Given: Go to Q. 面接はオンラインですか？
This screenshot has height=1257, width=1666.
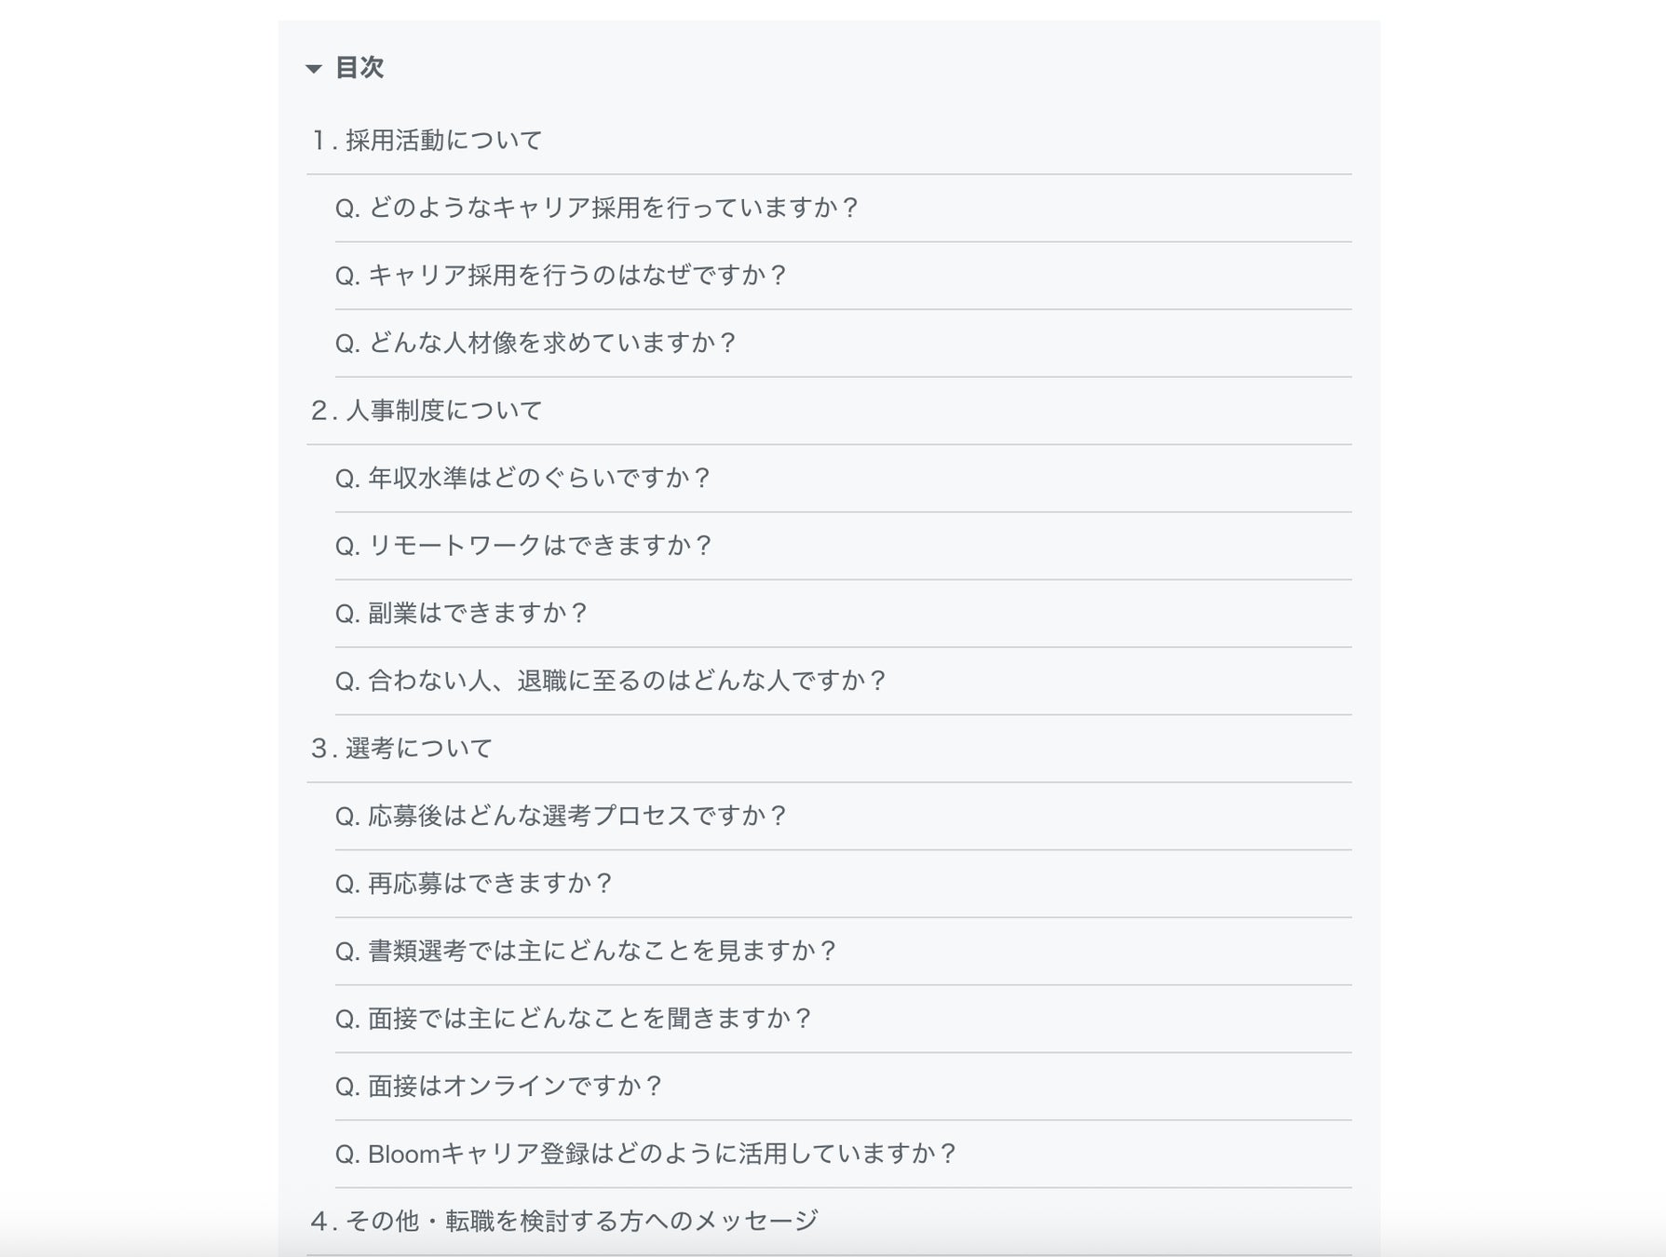Looking at the screenshot, I should click(x=499, y=1087).
